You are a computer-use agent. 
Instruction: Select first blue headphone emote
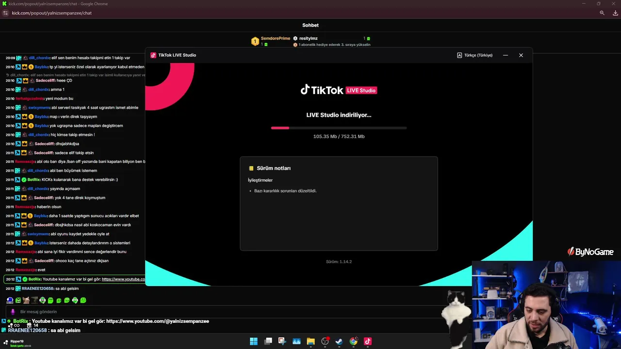10,301
